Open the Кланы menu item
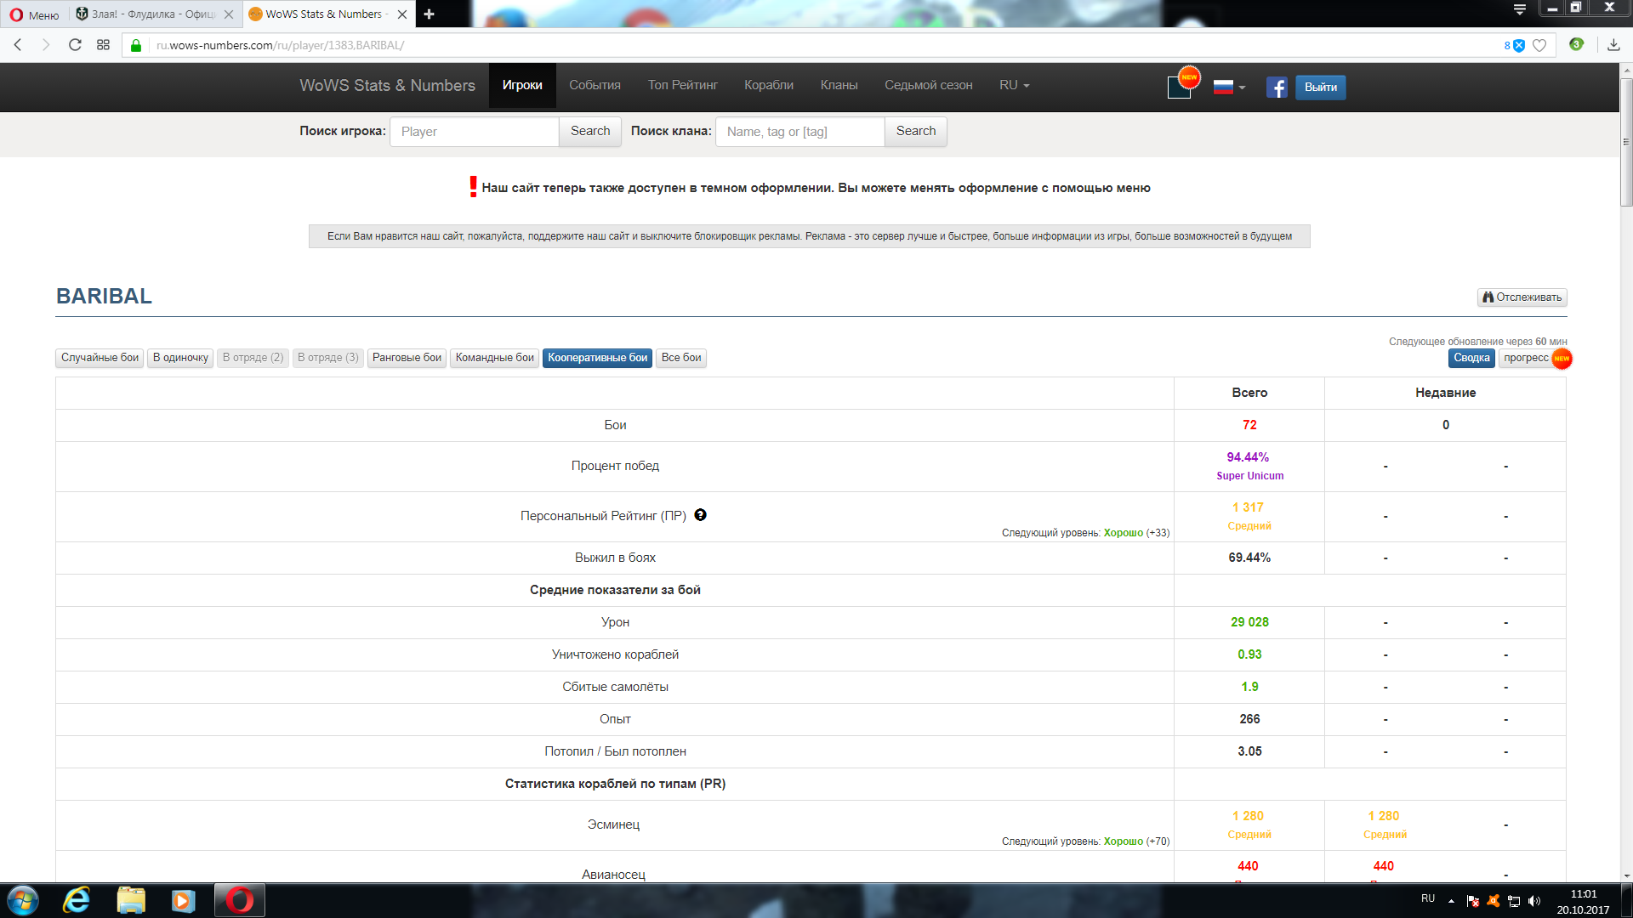Image resolution: width=1633 pixels, height=918 pixels. point(839,85)
